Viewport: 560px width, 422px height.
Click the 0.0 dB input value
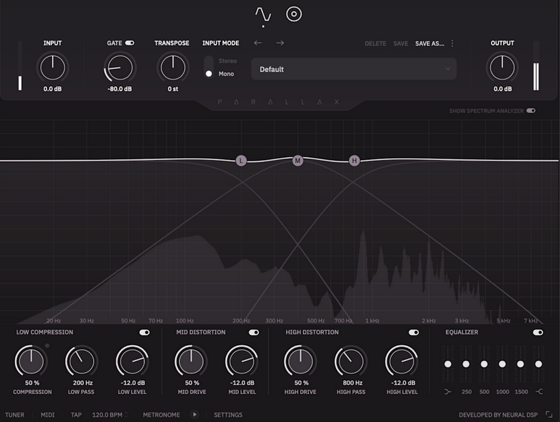point(53,89)
